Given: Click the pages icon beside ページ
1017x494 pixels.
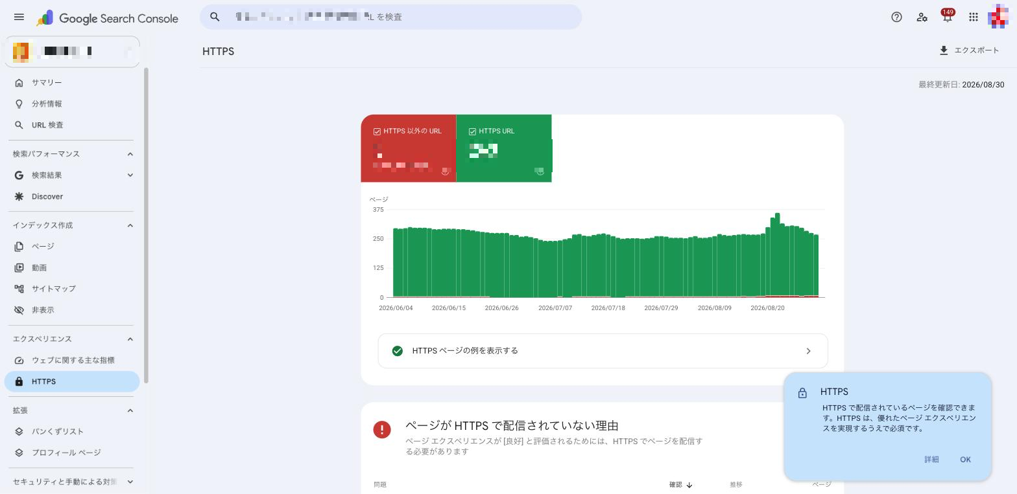Looking at the screenshot, I should [x=19, y=247].
